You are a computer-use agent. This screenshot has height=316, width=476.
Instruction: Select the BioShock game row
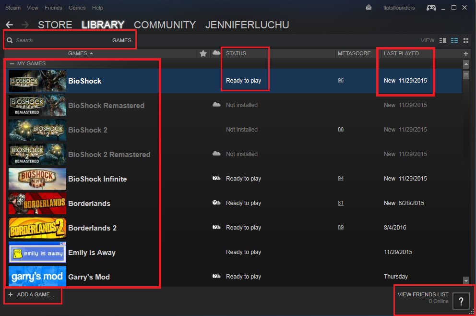(234, 81)
